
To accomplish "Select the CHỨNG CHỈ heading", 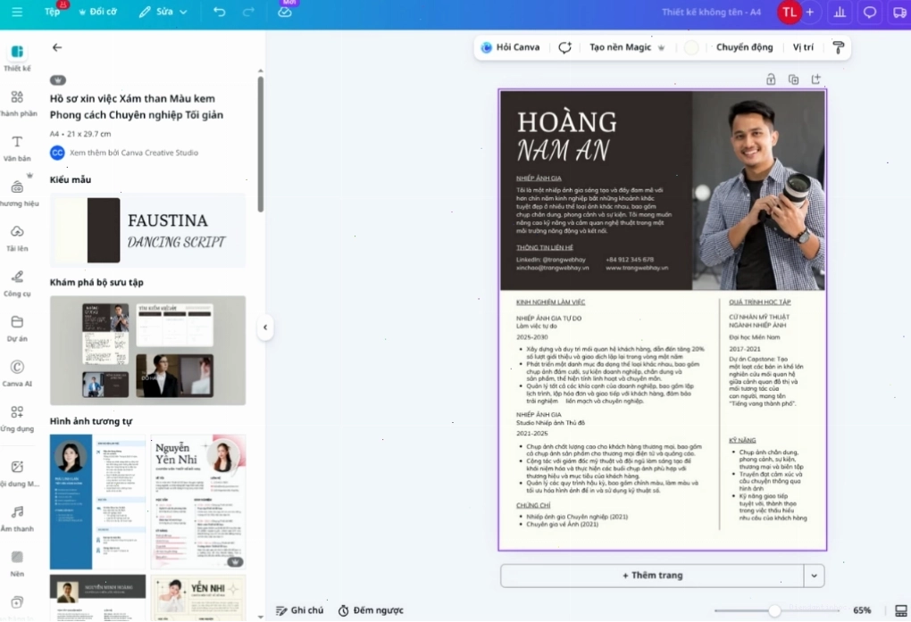I will click(533, 505).
